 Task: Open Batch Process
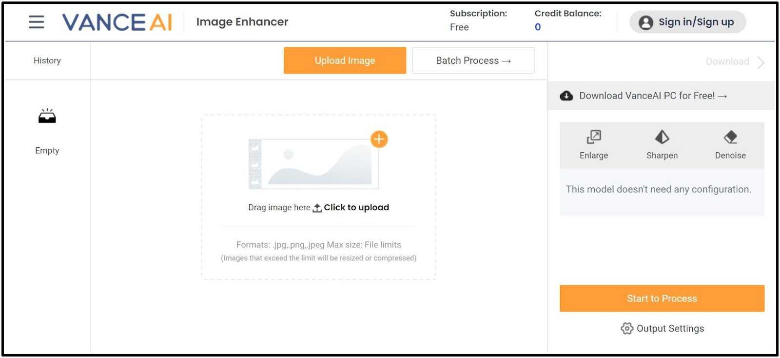pyautogui.click(x=473, y=60)
